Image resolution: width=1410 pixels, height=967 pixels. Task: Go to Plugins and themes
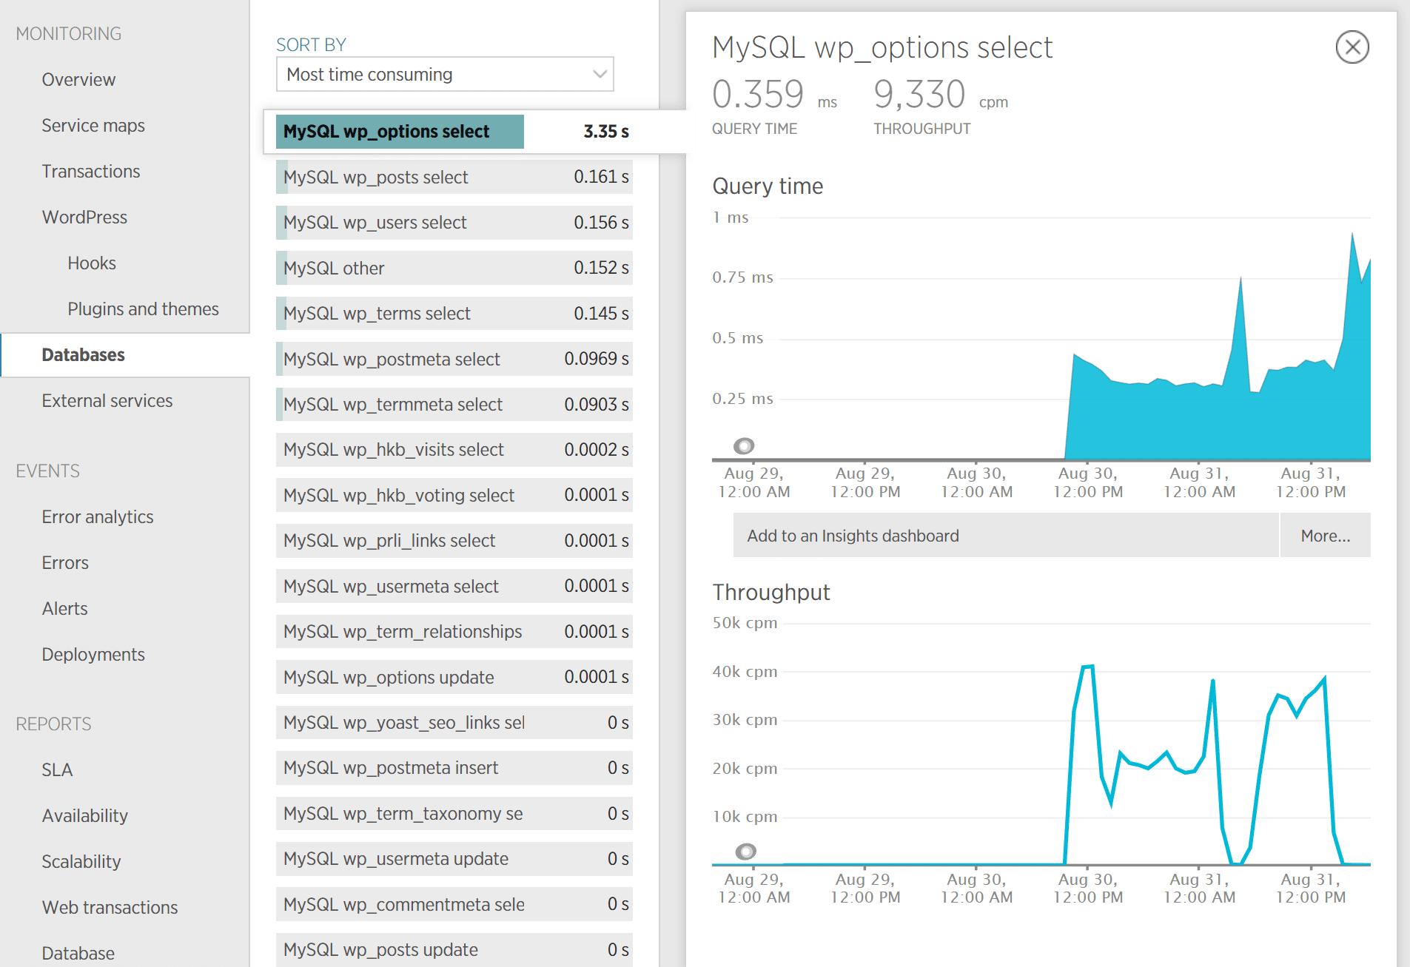143,309
